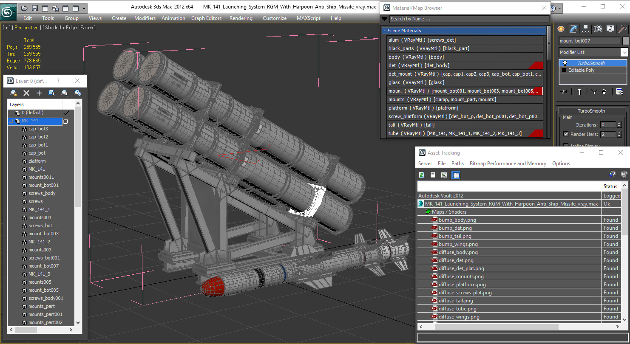630x344 pixels.
Task: Select the glass (VRayMtl) material entry
Action: pos(465,82)
